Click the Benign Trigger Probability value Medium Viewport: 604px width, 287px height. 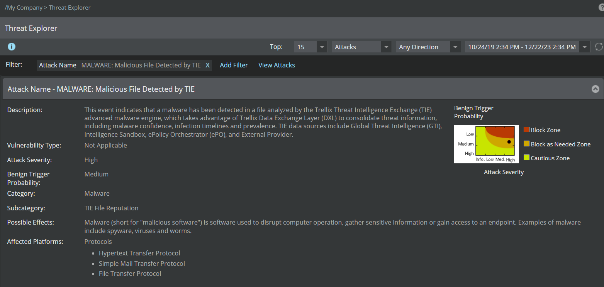97,174
